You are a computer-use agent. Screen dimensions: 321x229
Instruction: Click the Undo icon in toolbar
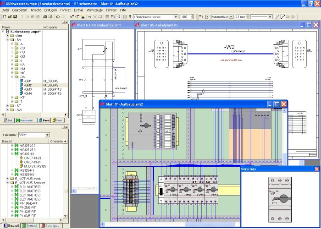pos(57,17)
